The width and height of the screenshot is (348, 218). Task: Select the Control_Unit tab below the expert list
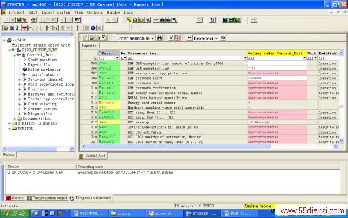point(93,155)
